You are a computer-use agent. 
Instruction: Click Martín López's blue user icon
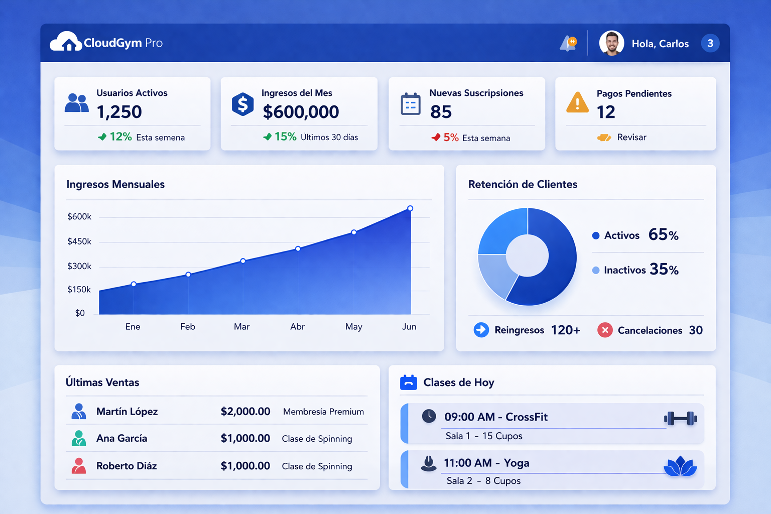(78, 411)
